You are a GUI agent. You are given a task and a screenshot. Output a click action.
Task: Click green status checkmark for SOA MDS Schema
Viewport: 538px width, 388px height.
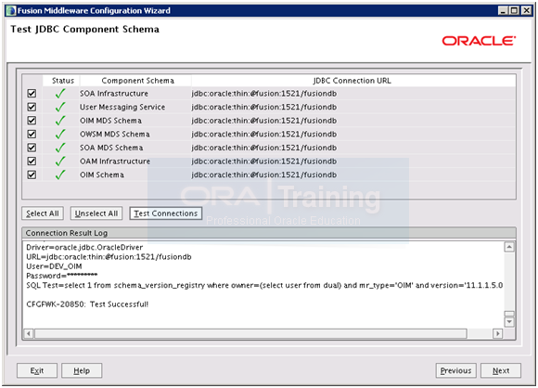(x=60, y=148)
